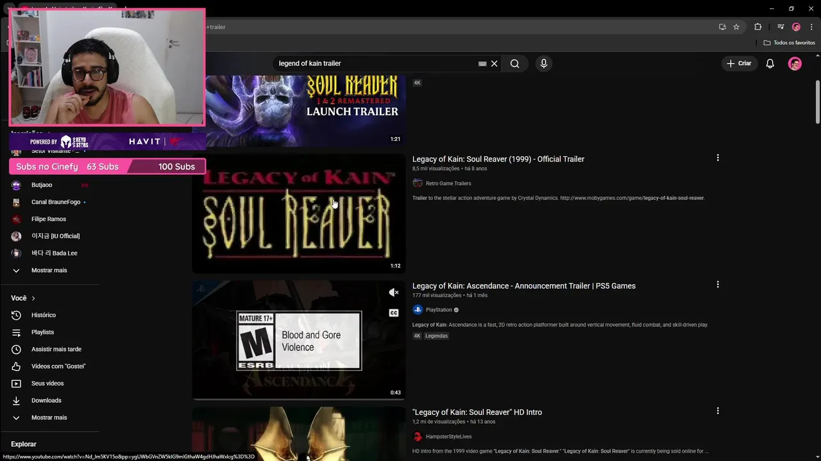Viewport: 821px width, 461px height.
Task: Open the Todos os favoritos folder
Action: coord(789,43)
